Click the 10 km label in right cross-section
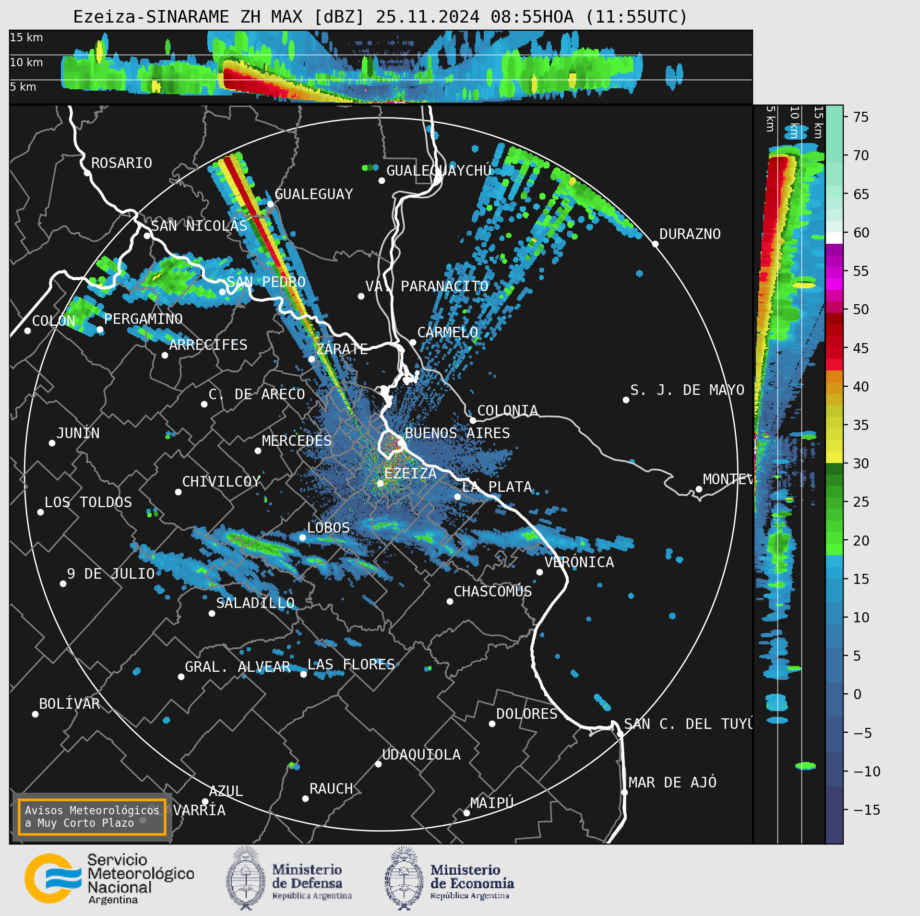The width and height of the screenshot is (920, 916). coord(795,122)
